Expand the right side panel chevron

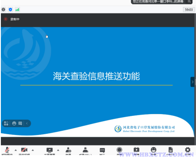tap(193, 82)
